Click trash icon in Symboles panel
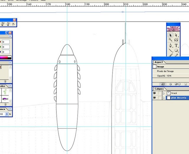 [x=5, y=104]
